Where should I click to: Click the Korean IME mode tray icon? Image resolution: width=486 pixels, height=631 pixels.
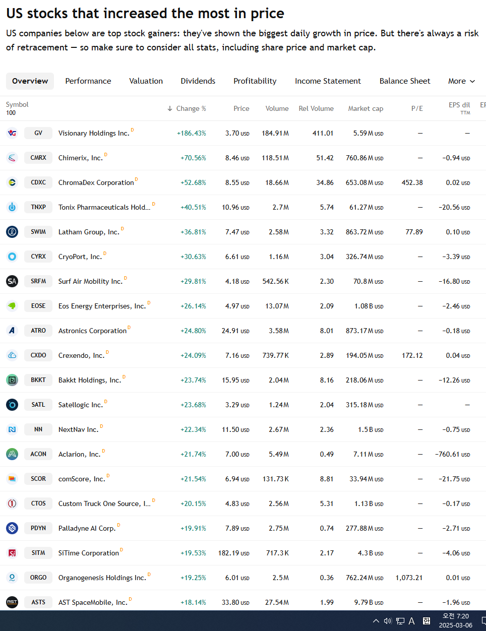pyautogui.click(x=426, y=621)
